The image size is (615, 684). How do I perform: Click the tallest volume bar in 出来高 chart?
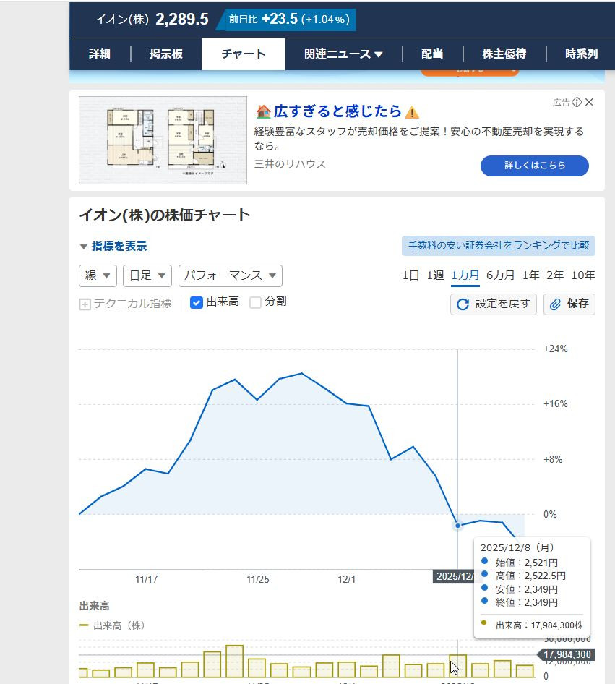point(234,661)
